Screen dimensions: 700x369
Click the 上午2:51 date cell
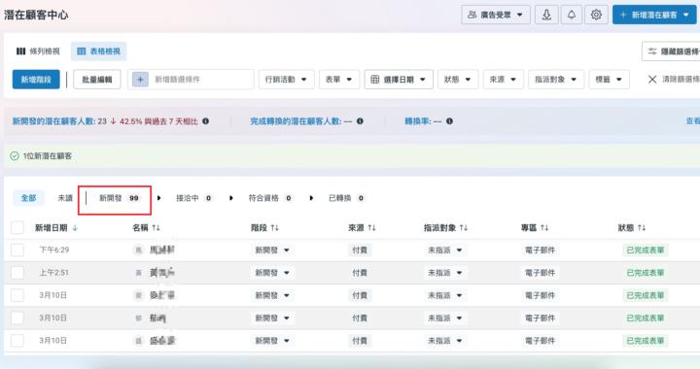[54, 272]
